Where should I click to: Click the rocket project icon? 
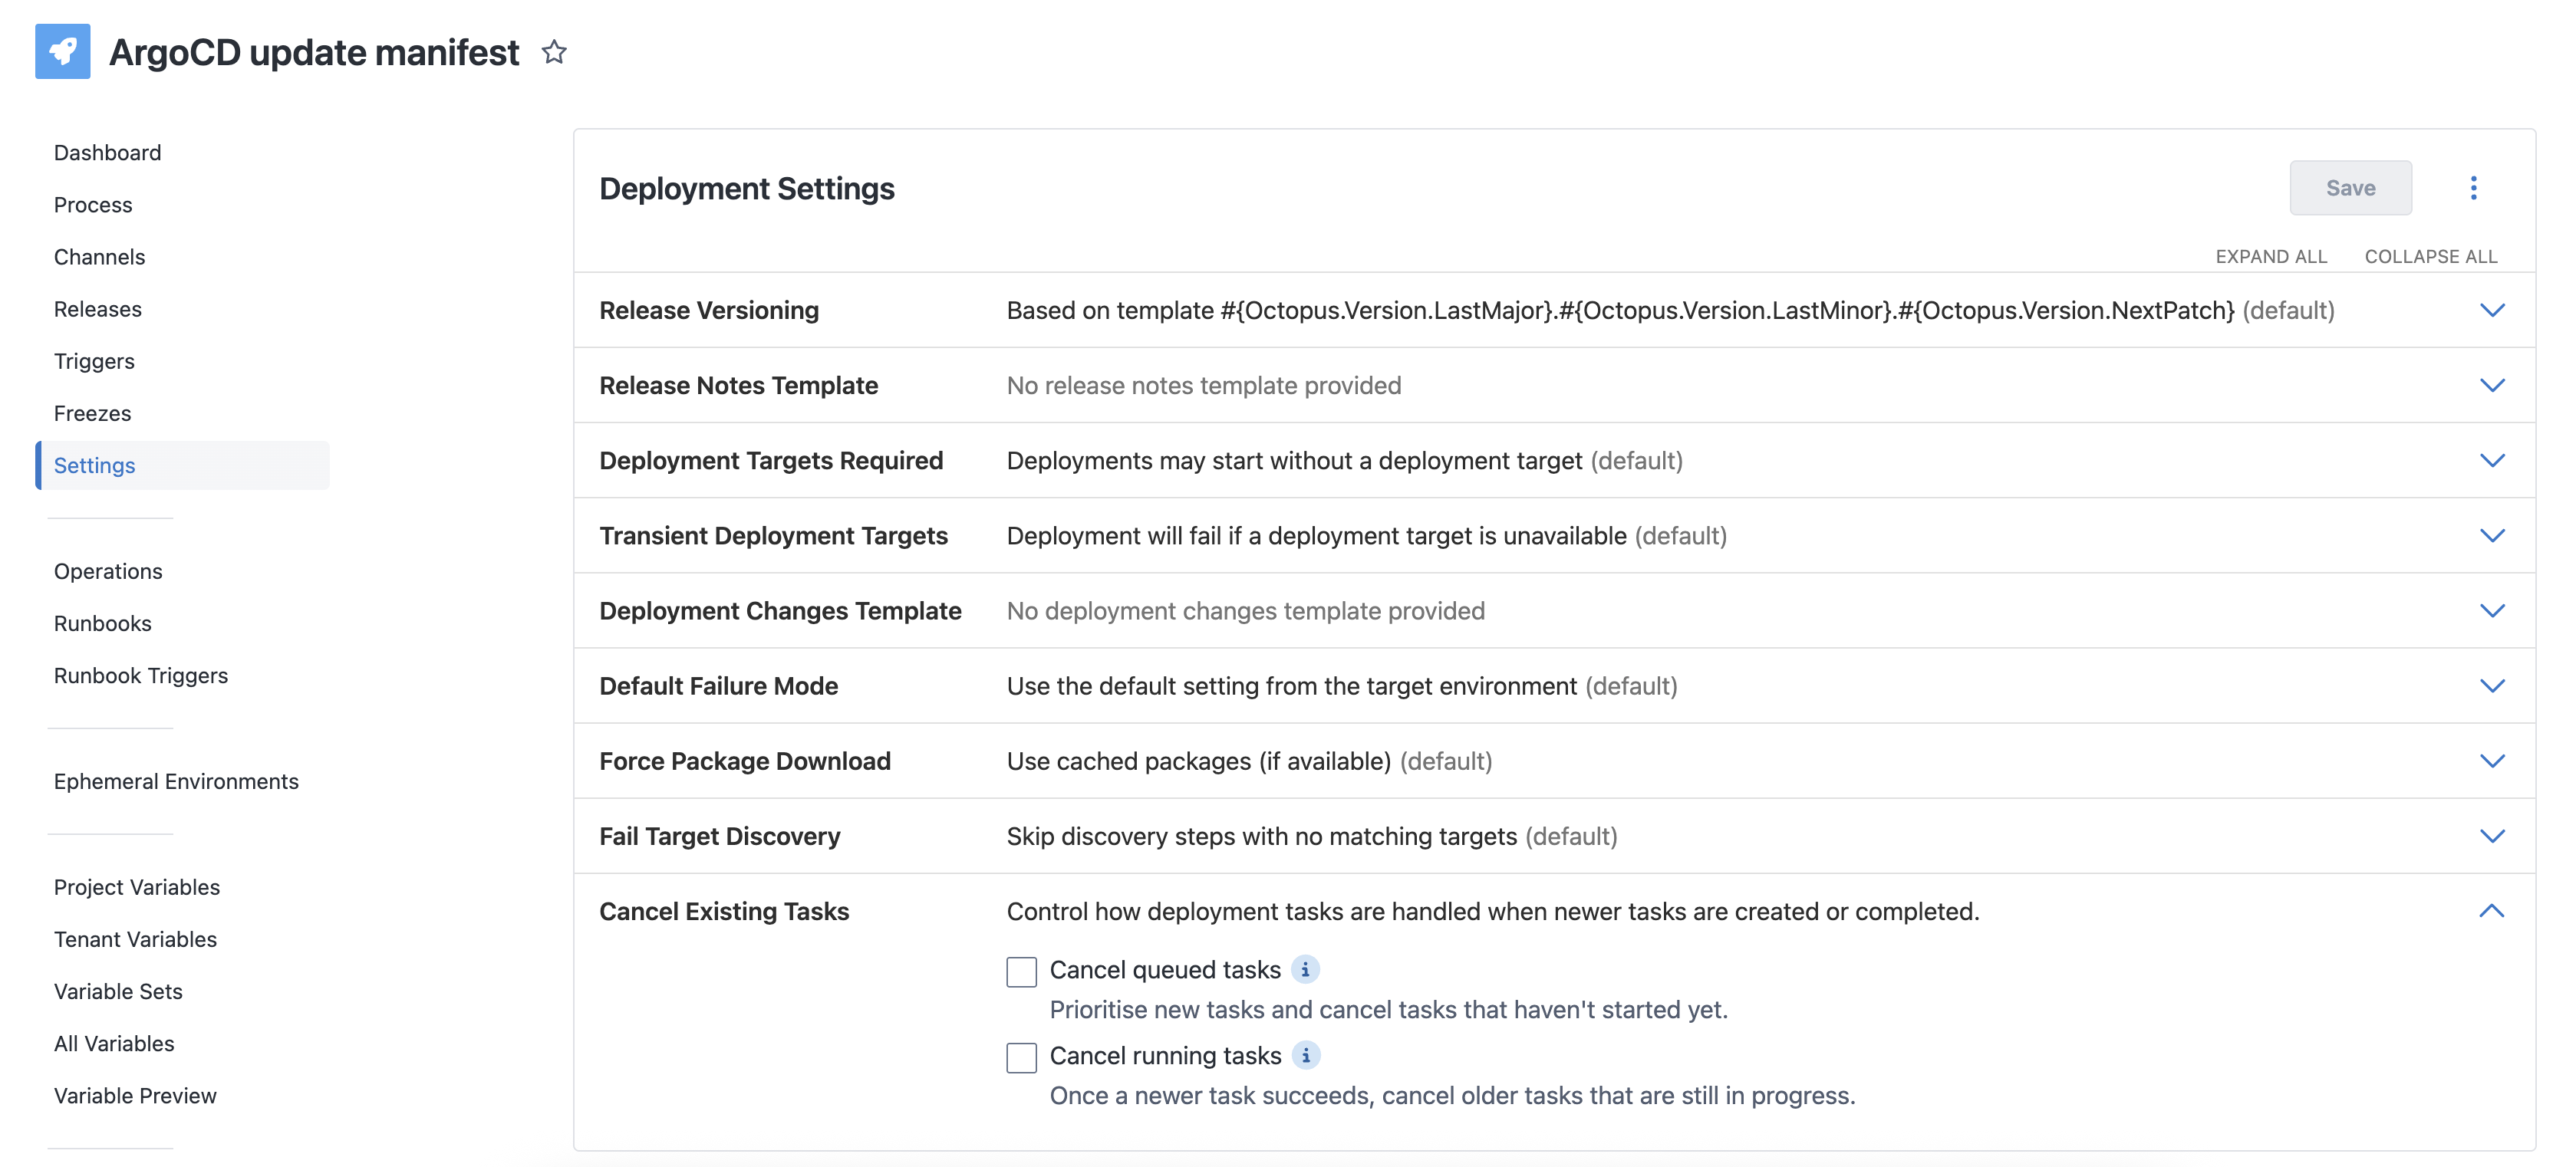pyautogui.click(x=62, y=51)
